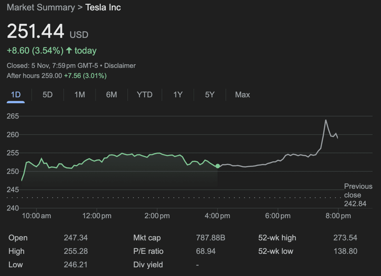
Task: Click the Disclaimer link
Action: click(120, 65)
